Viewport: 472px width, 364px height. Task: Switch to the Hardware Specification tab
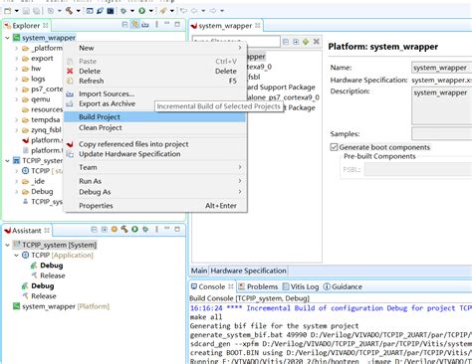pyautogui.click(x=248, y=271)
